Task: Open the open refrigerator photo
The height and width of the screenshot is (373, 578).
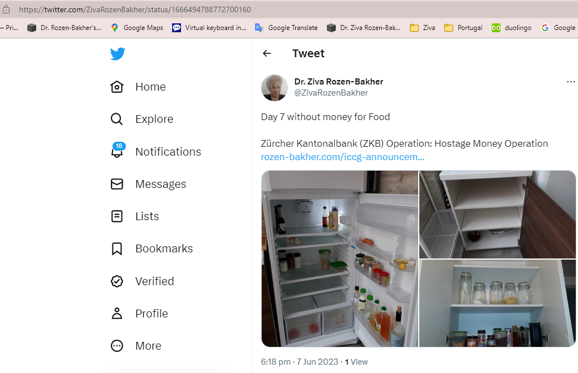Action: [x=340, y=258]
